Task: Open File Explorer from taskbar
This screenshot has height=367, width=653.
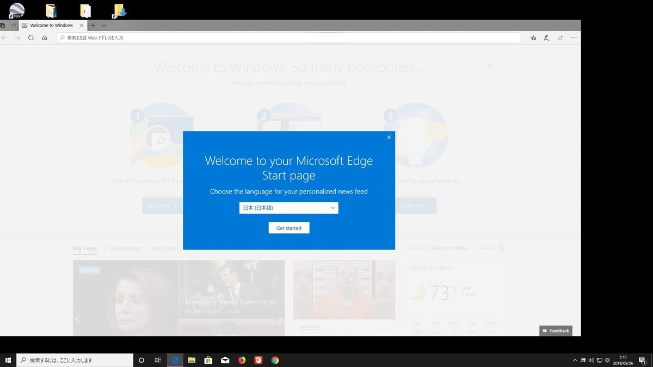Action: (192, 360)
